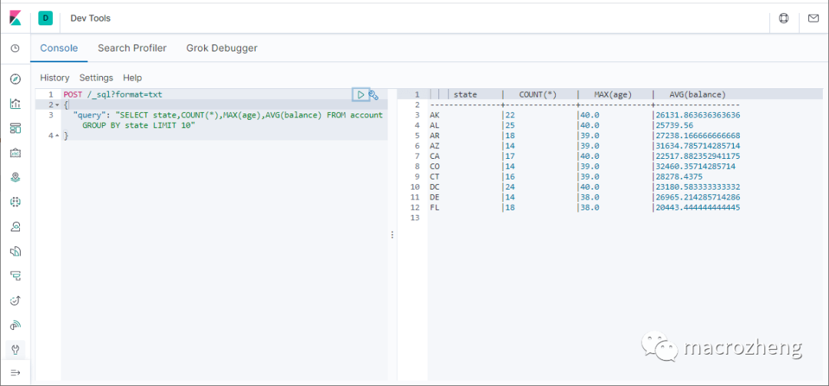Image resolution: width=829 pixels, height=386 pixels.
Task: Collapse the JSON block at line 2 arrow
Action: (57, 105)
